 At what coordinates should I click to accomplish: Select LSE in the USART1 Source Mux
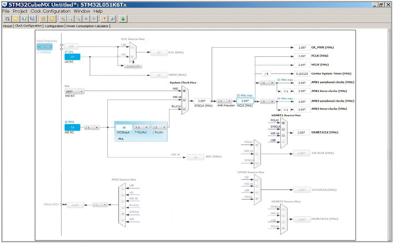[x=283, y=142]
